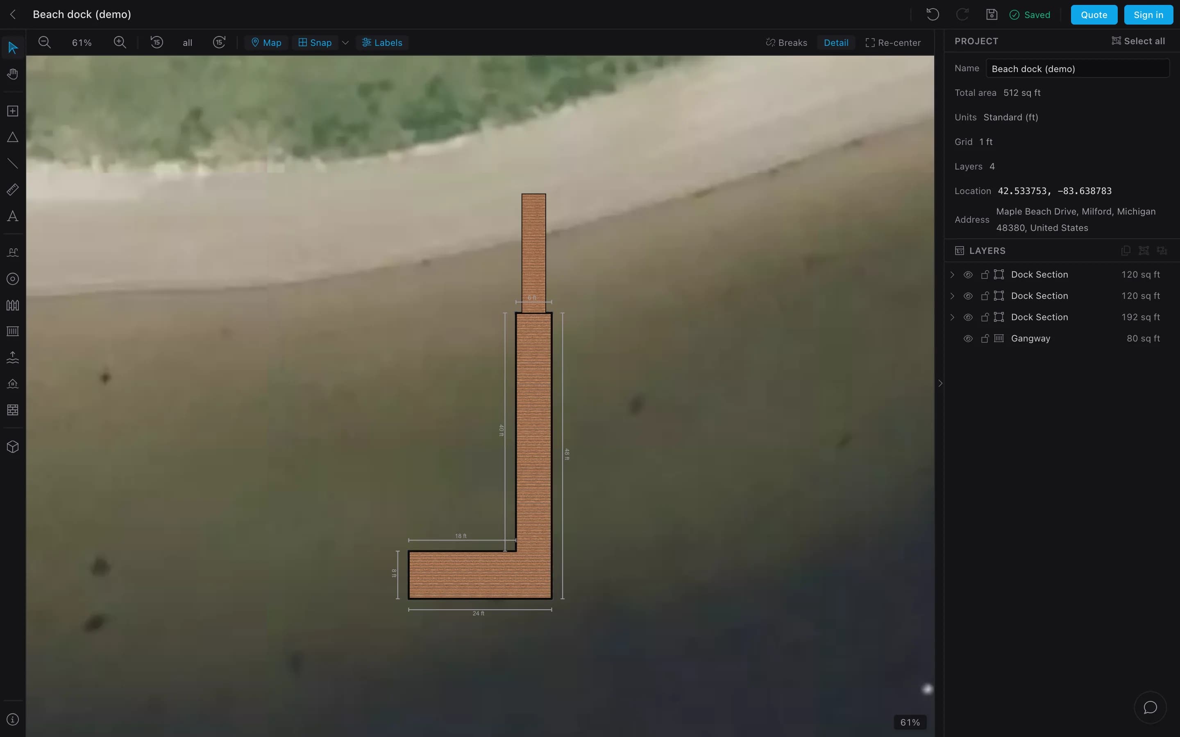Collapse the right side panel
Image resolution: width=1180 pixels, height=737 pixels.
click(x=940, y=383)
